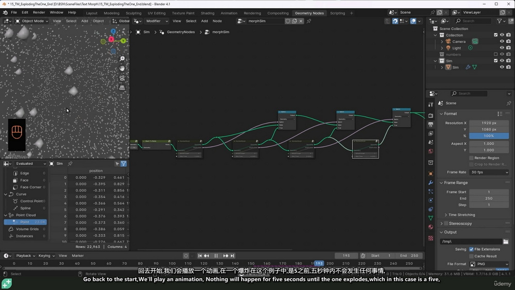Open the Object properties orange square tab
This screenshot has height=290, width=515.
(x=431, y=174)
